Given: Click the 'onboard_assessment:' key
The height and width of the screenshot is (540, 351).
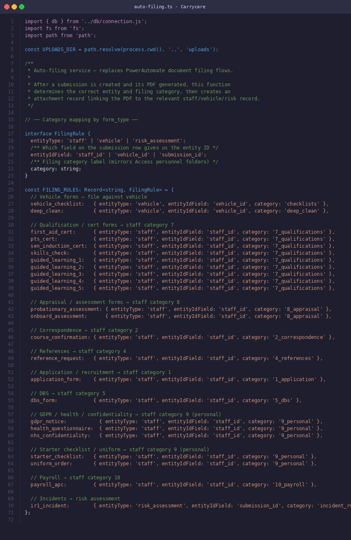Looking at the screenshot, I should (x=59, y=316).
